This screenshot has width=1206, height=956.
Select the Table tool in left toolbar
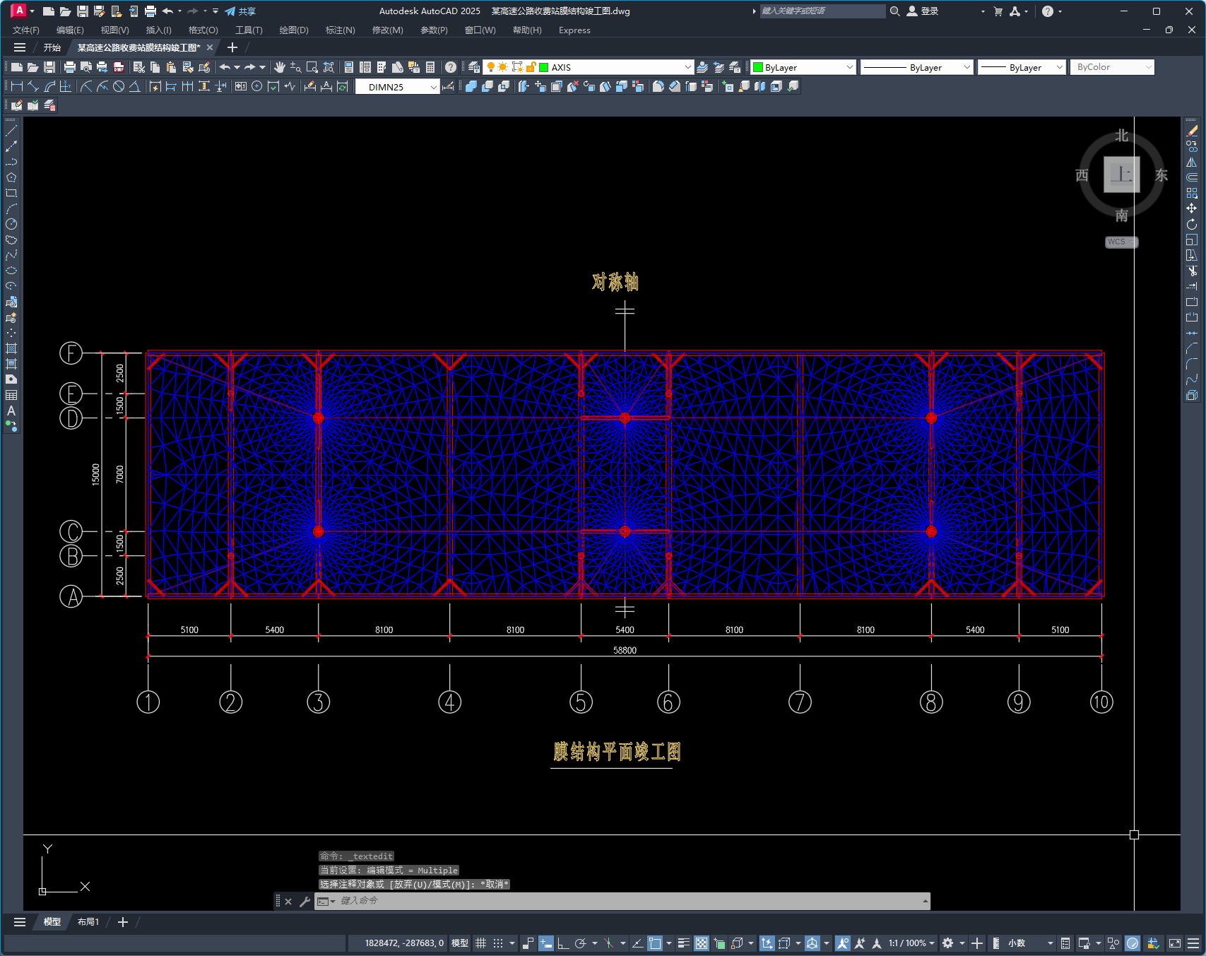point(11,395)
